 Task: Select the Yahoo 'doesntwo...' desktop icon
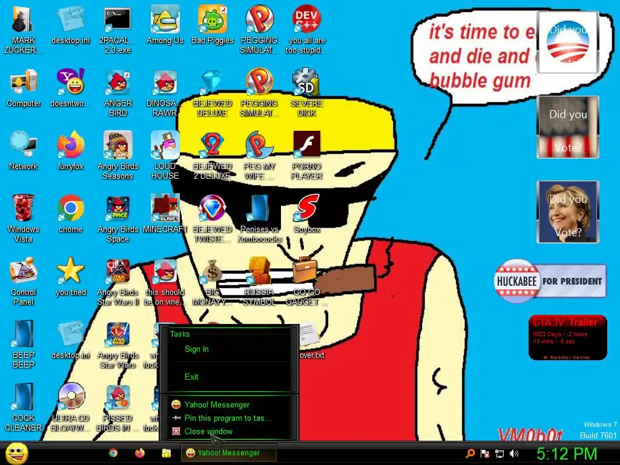coord(70,88)
